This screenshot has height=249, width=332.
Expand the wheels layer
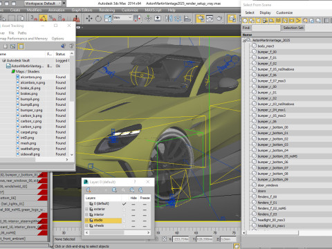(x=86, y=225)
